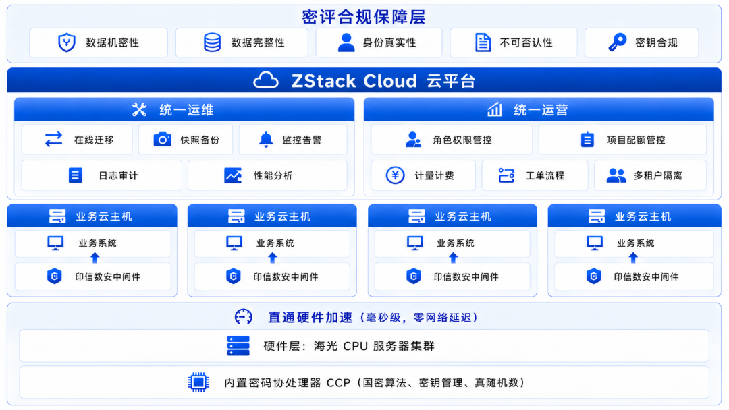Select the multi-user icon for 多租户隔离
This screenshot has width=729, height=410.
pyautogui.click(x=616, y=175)
